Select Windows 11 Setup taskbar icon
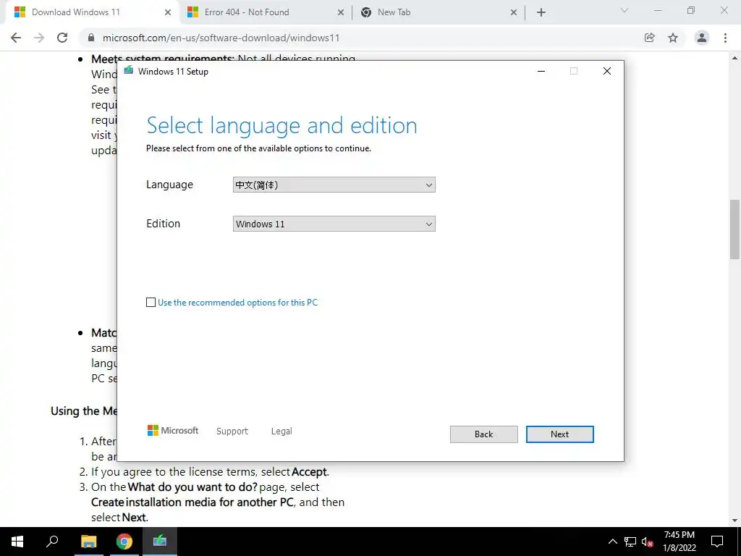 pyautogui.click(x=160, y=542)
